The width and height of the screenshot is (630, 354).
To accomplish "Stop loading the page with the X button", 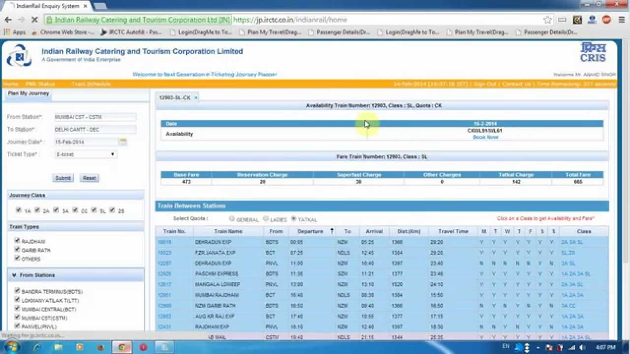I will [34, 20].
